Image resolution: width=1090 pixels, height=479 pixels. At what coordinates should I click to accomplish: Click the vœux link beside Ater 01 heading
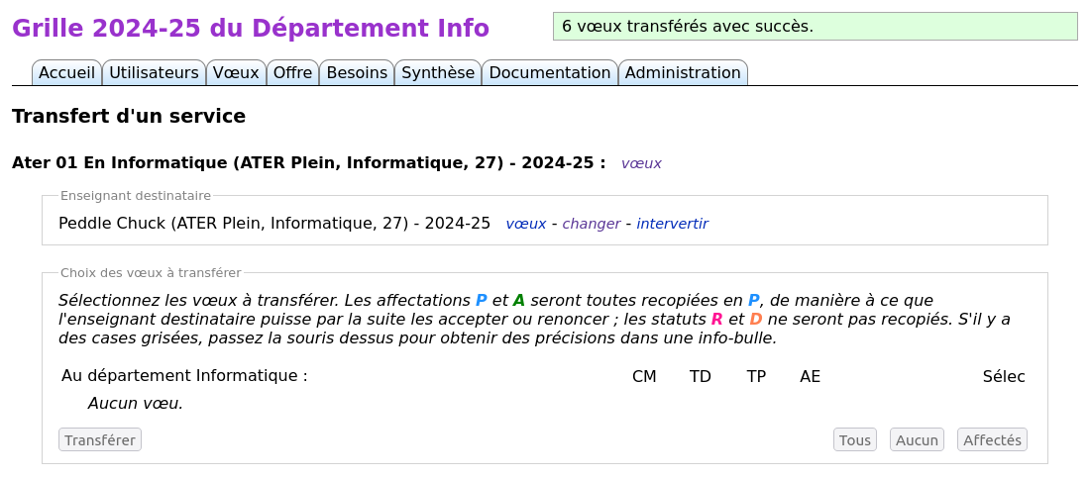point(641,163)
